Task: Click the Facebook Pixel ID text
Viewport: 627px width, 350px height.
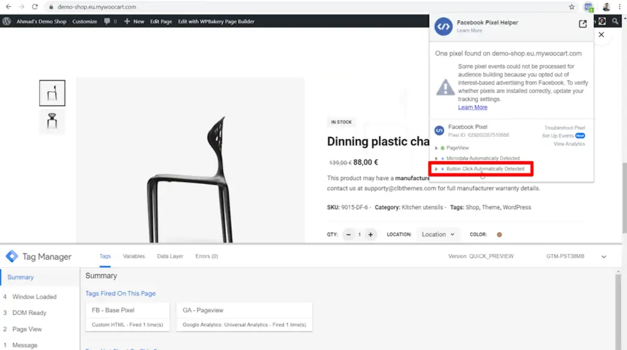Action: pos(479,135)
